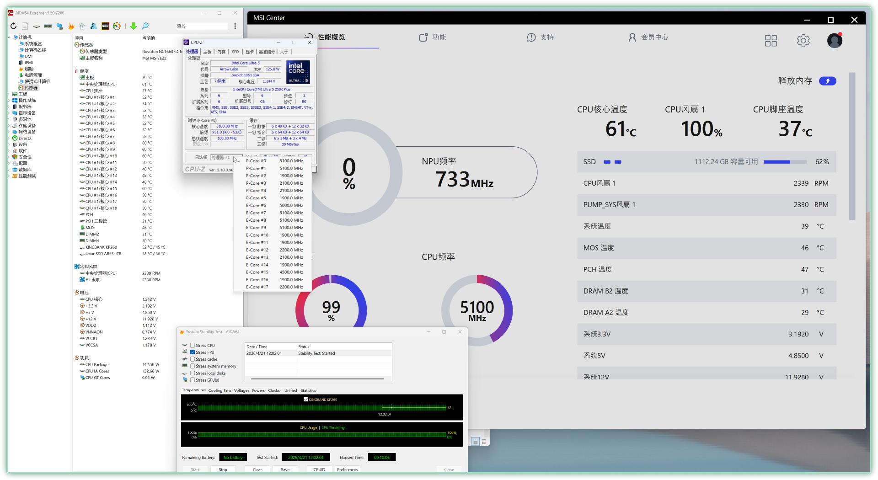Expand the 性能测试 tree node in AIDA64

(x=9, y=176)
